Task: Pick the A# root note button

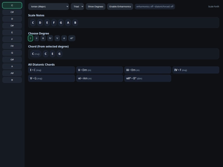Action: point(12,73)
